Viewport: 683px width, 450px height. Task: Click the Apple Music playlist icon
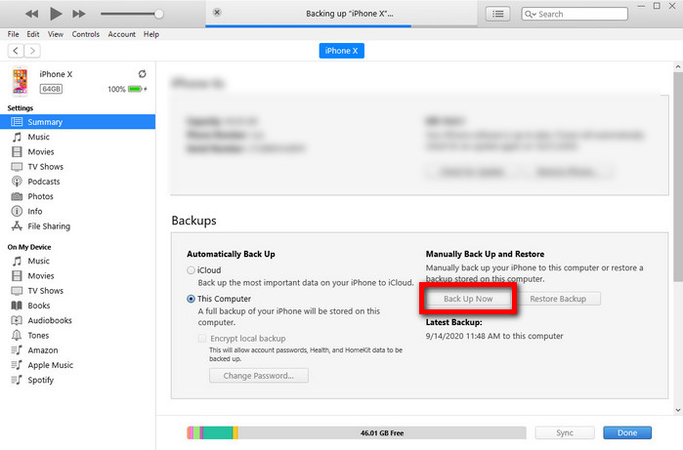(x=17, y=365)
